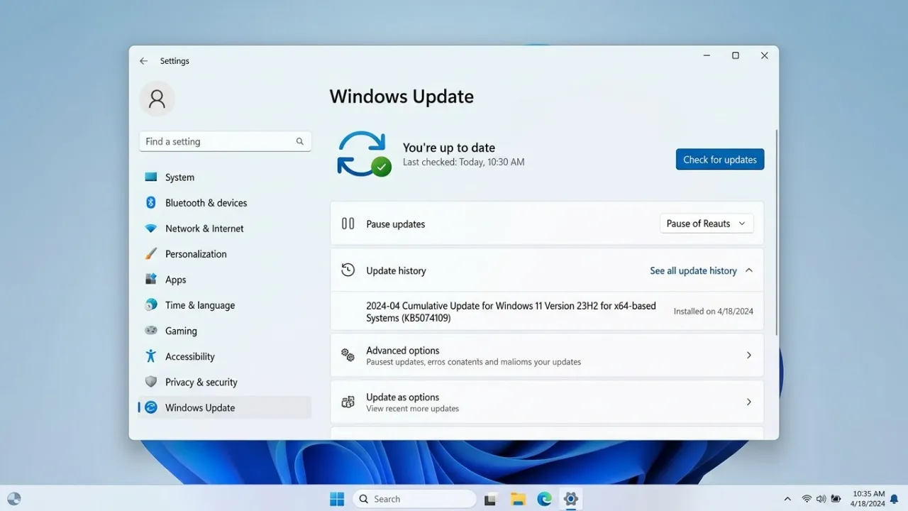The height and width of the screenshot is (511, 908).
Task: Click the search magnifier in Find a setting
Action: [x=300, y=141]
